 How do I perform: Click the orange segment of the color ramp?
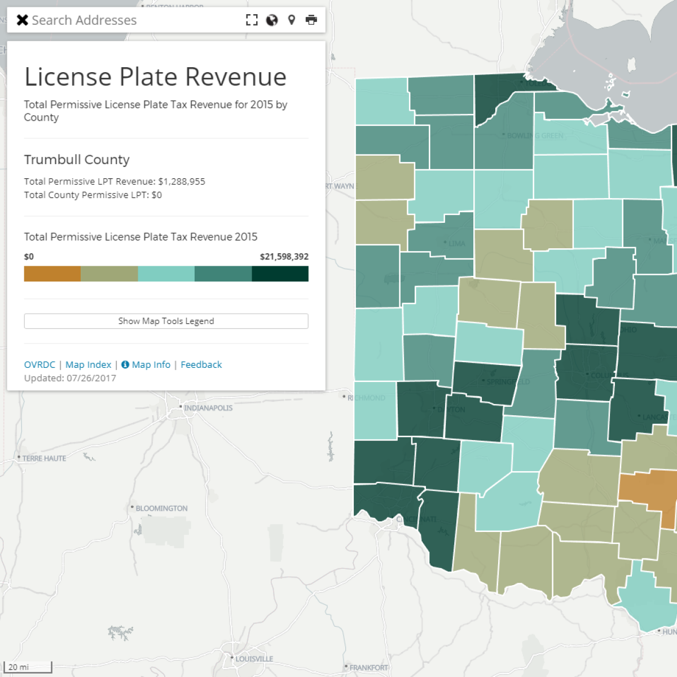[x=51, y=274]
